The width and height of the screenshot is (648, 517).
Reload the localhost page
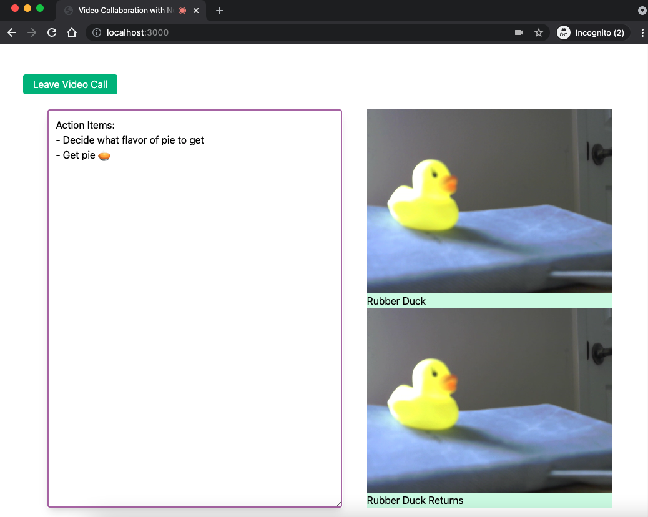52,32
